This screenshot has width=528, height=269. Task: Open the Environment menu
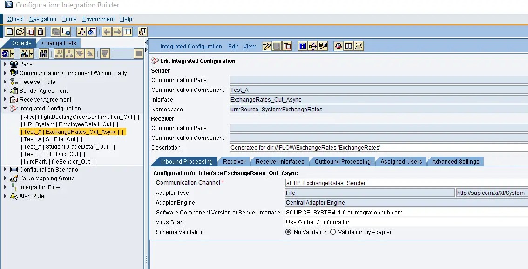click(x=98, y=19)
